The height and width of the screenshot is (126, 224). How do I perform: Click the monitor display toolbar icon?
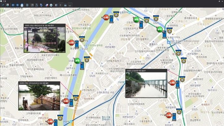point(70,5)
